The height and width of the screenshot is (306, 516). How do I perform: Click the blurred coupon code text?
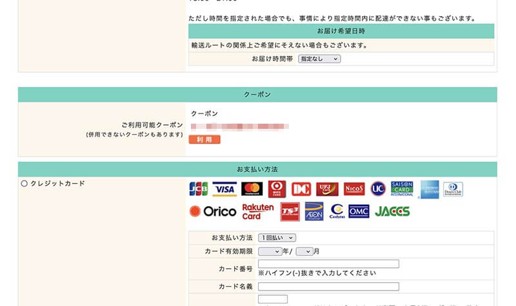tap(239, 126)
